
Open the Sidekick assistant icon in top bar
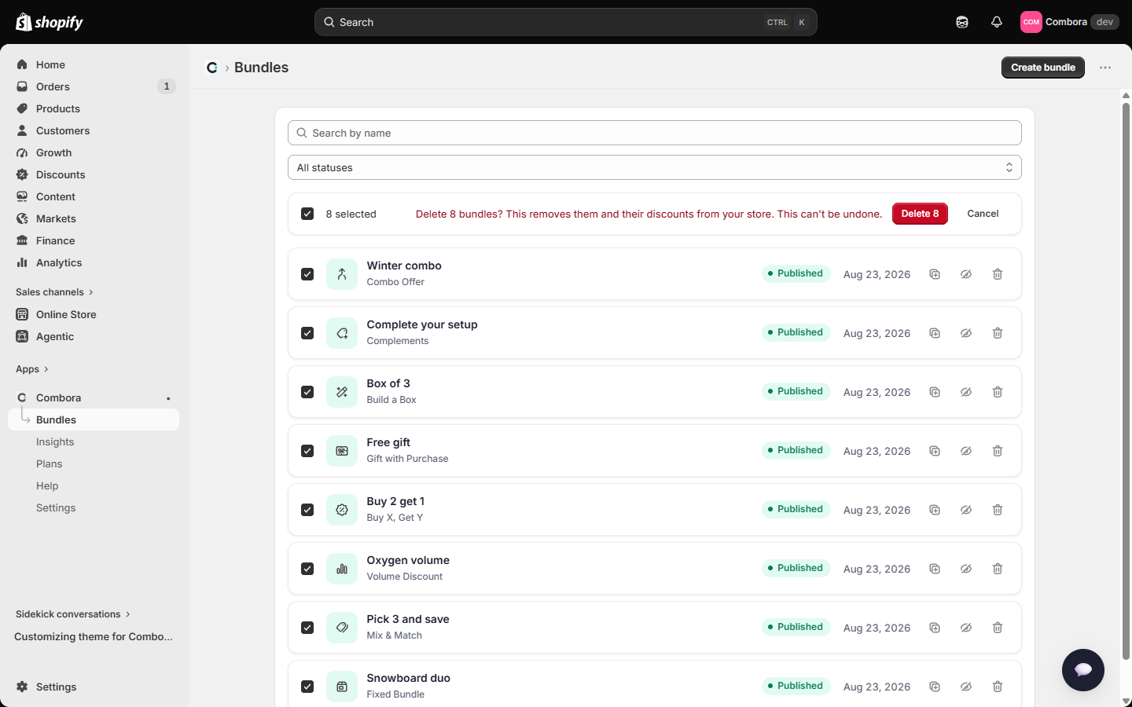coord(962,22)
